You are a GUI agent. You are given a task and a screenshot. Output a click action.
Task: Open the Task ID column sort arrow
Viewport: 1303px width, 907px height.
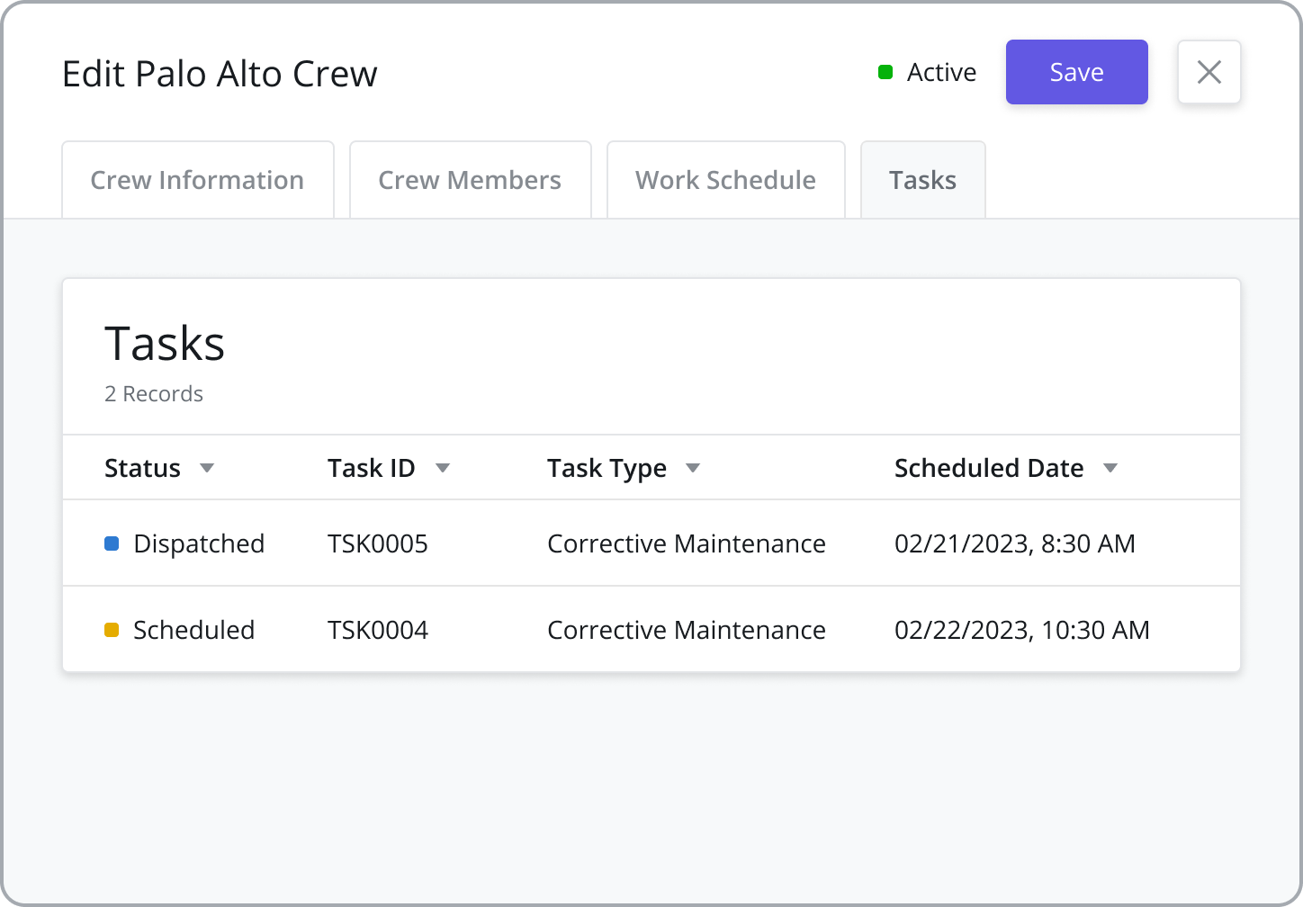[x=443, y=468]
